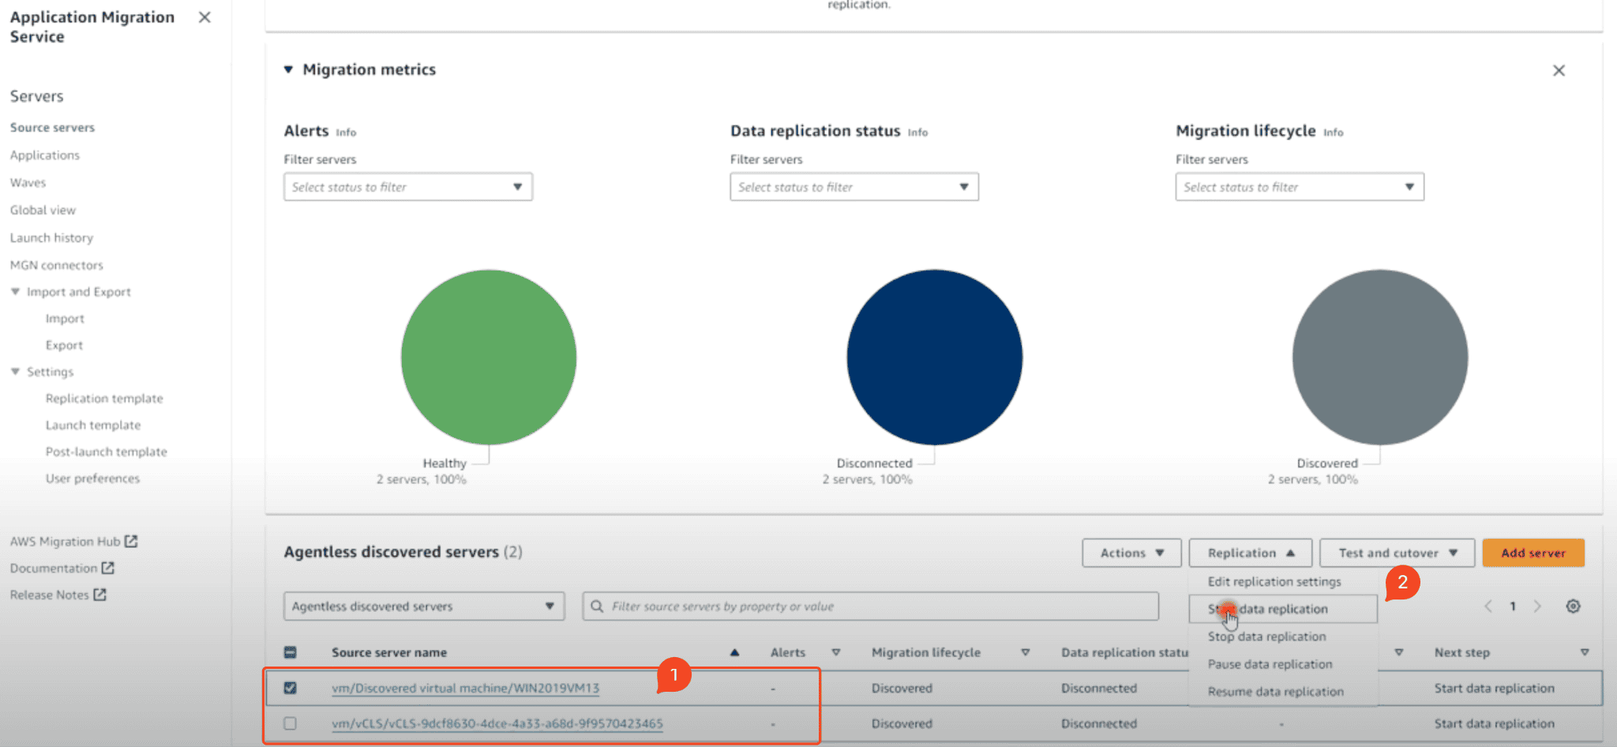Choose Pause data replication menu item
Screen dimensions: 1617x747
pos(1283,664)
